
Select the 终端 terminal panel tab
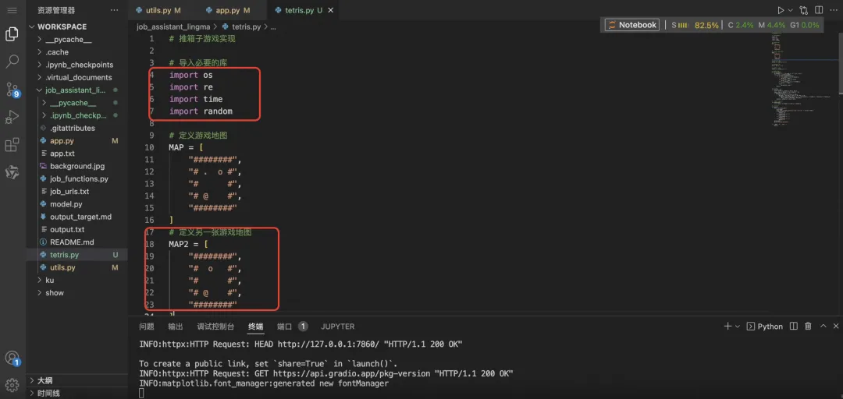coord(256,327)
